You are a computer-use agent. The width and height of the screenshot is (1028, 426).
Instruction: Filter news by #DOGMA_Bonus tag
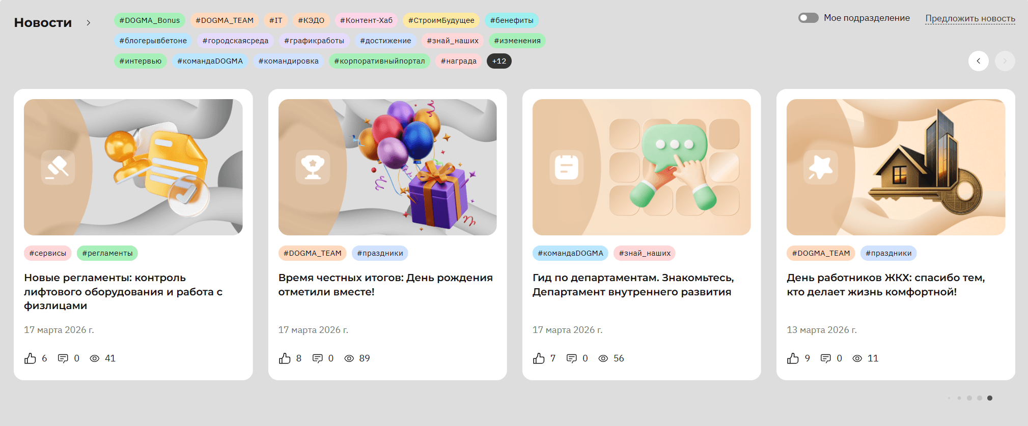click(150, 20)
